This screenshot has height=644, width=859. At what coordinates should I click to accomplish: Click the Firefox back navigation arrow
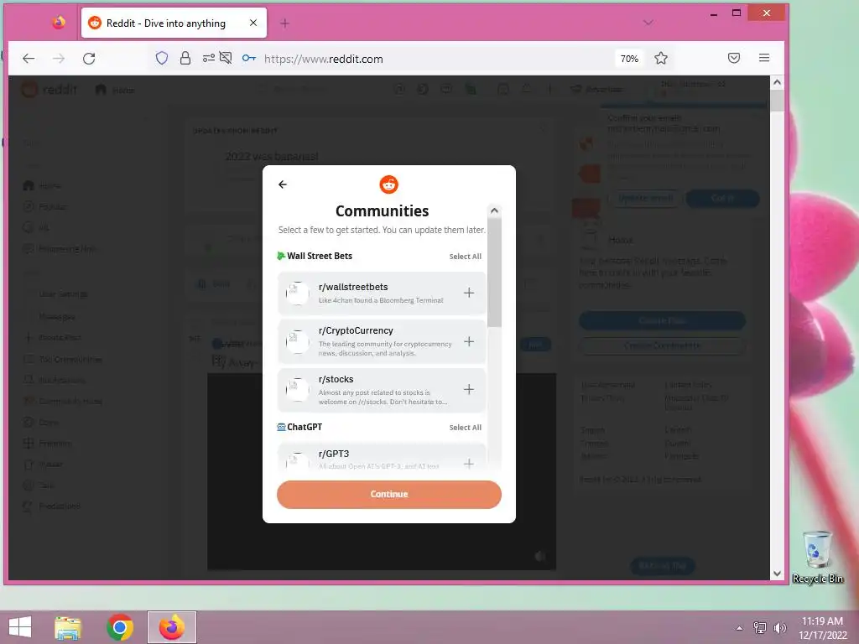pyautogui.click(x=29, y=59)
